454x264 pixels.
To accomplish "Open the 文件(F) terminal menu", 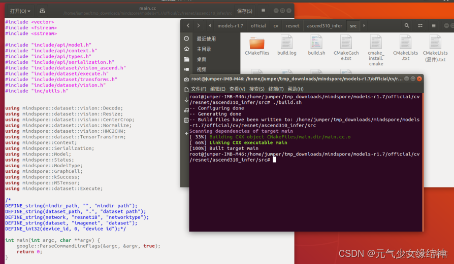I will [x=199, y=89].
